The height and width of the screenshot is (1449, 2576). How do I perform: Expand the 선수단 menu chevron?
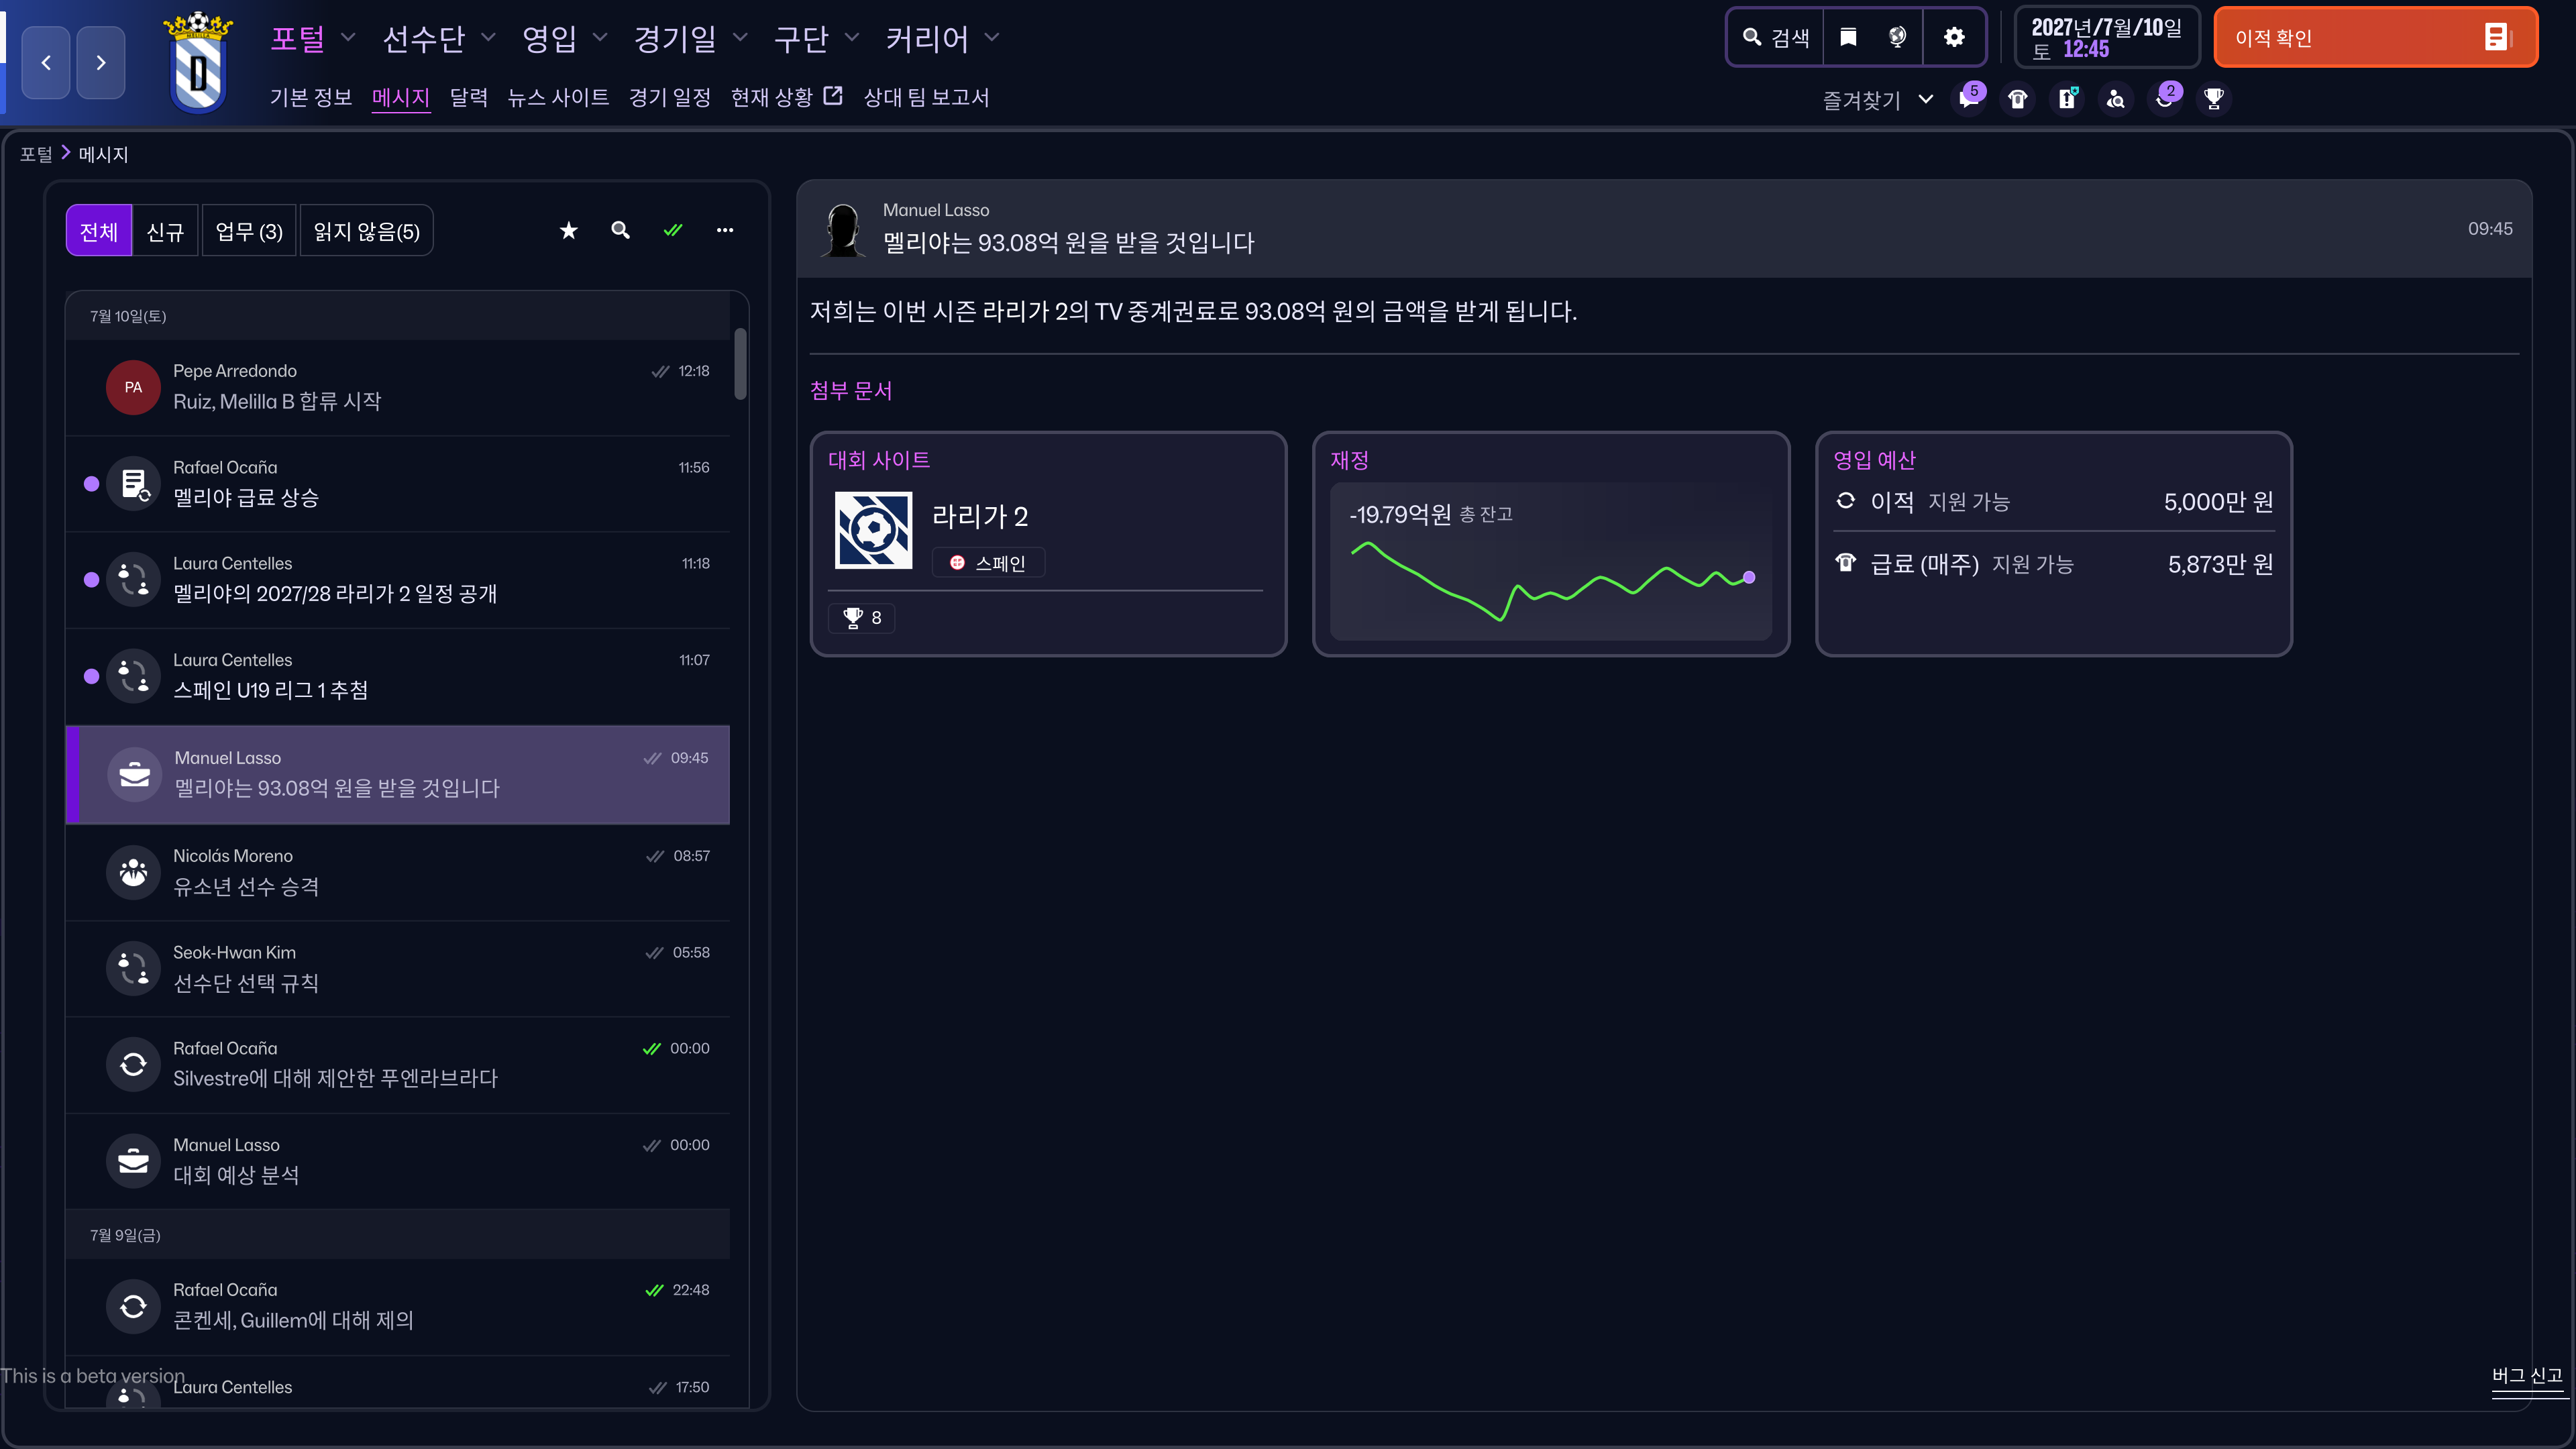(x=488, y=38)
